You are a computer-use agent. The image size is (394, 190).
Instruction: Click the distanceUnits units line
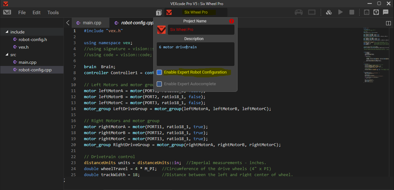coord(175,163)
